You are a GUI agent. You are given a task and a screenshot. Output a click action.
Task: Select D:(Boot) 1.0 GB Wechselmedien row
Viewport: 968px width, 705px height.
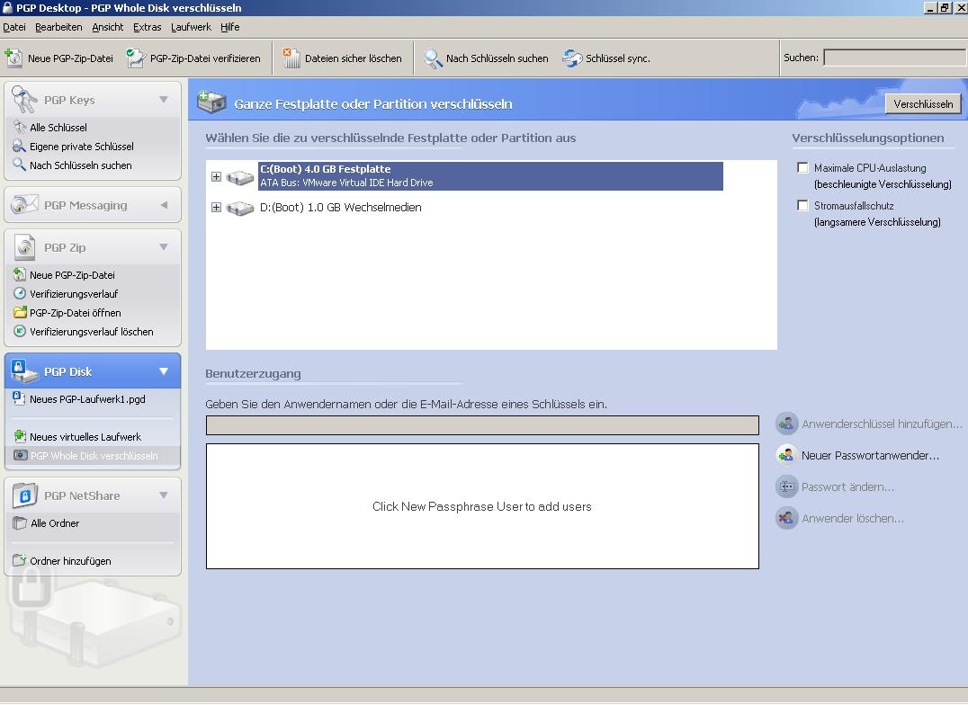click(341, 208)
